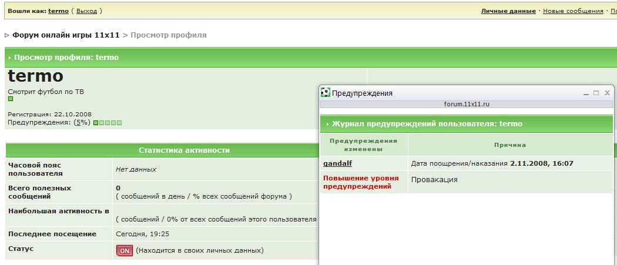Screen dimensions: 617x265
Task: Navigate to 'Форум онлайн игры 11x11' breadcrumb
Action: coord(66,35)
